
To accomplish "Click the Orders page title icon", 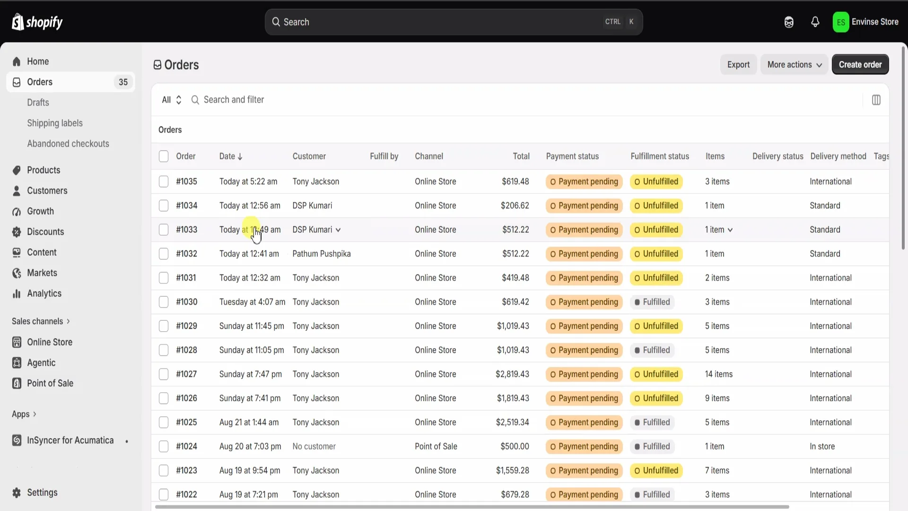I will tap(157, 65).
